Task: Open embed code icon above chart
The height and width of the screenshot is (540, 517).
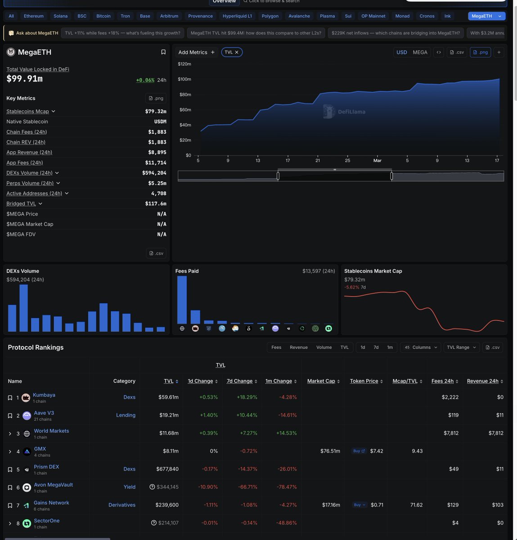Action: click(x=439, y=52)
